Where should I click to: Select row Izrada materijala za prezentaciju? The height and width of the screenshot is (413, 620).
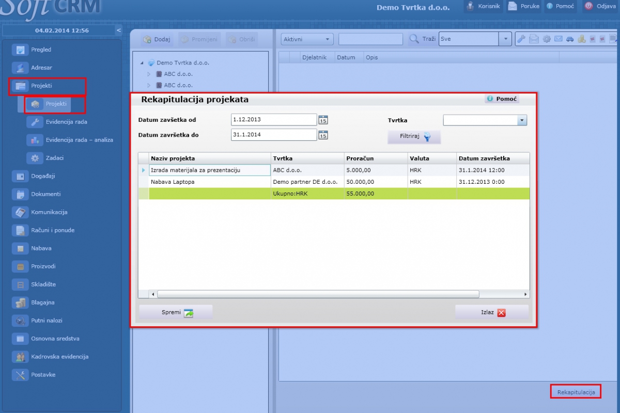pyautogui.click(x=334, y=170)
